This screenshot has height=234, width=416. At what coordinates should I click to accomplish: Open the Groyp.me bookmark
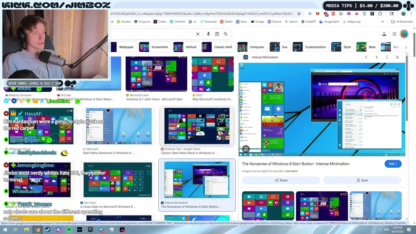tap(142, 22)
